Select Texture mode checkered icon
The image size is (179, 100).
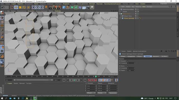tap(2, 22)
